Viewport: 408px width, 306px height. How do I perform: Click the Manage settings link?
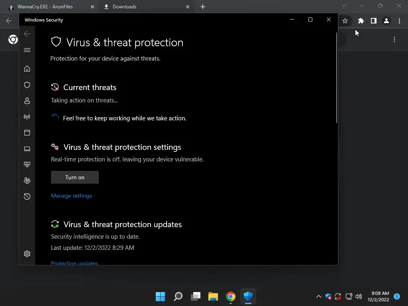tap(71, 196)
